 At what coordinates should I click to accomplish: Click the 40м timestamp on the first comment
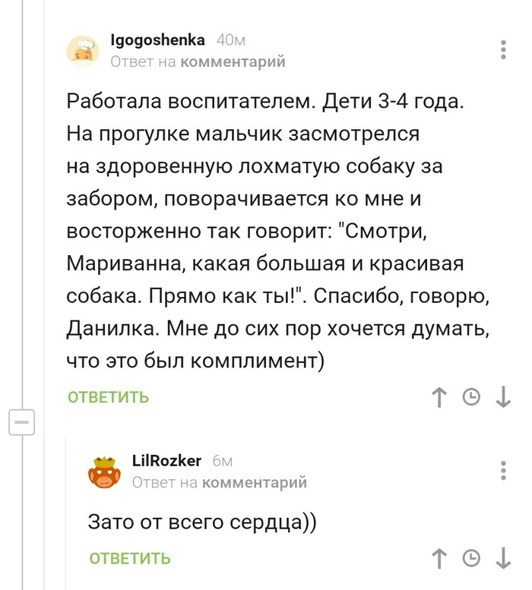pyautogui.click(x=230, y=40)
